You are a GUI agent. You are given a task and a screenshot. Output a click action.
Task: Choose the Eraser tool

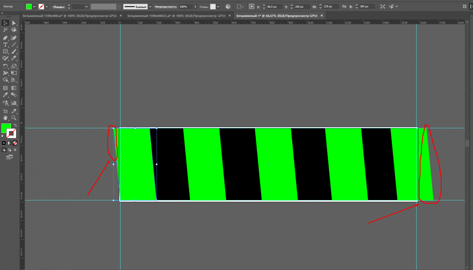[x=14, y=58]
